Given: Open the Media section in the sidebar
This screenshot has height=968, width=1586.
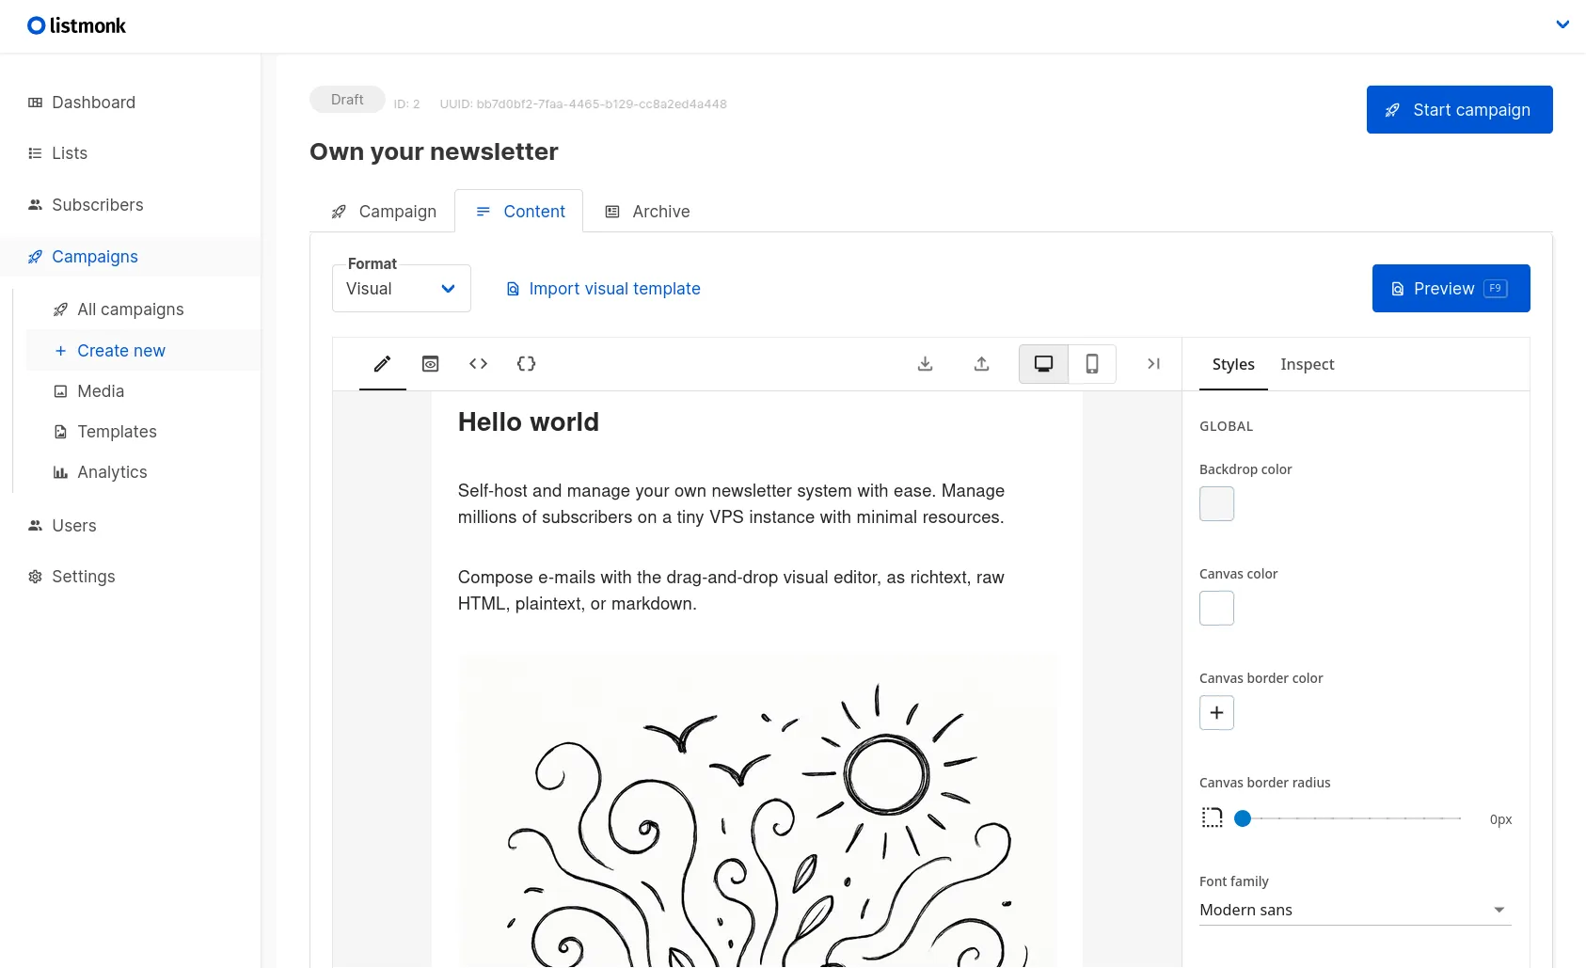Looking at the screenshot, I should [x=101, y=390].
